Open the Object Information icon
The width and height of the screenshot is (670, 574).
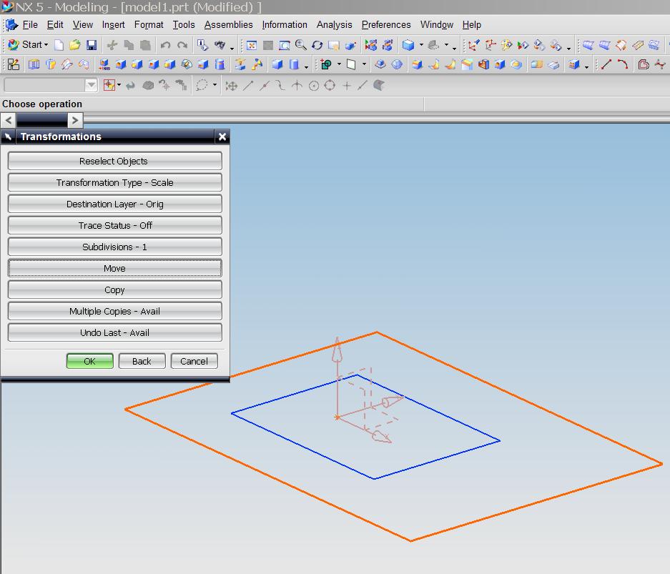(202, 45)
